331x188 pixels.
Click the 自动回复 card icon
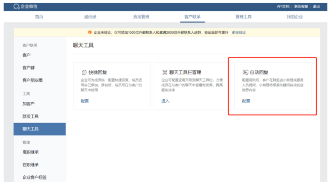[x=245, y=73]
